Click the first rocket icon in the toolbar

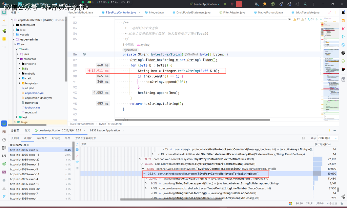(x=281, y=4)
